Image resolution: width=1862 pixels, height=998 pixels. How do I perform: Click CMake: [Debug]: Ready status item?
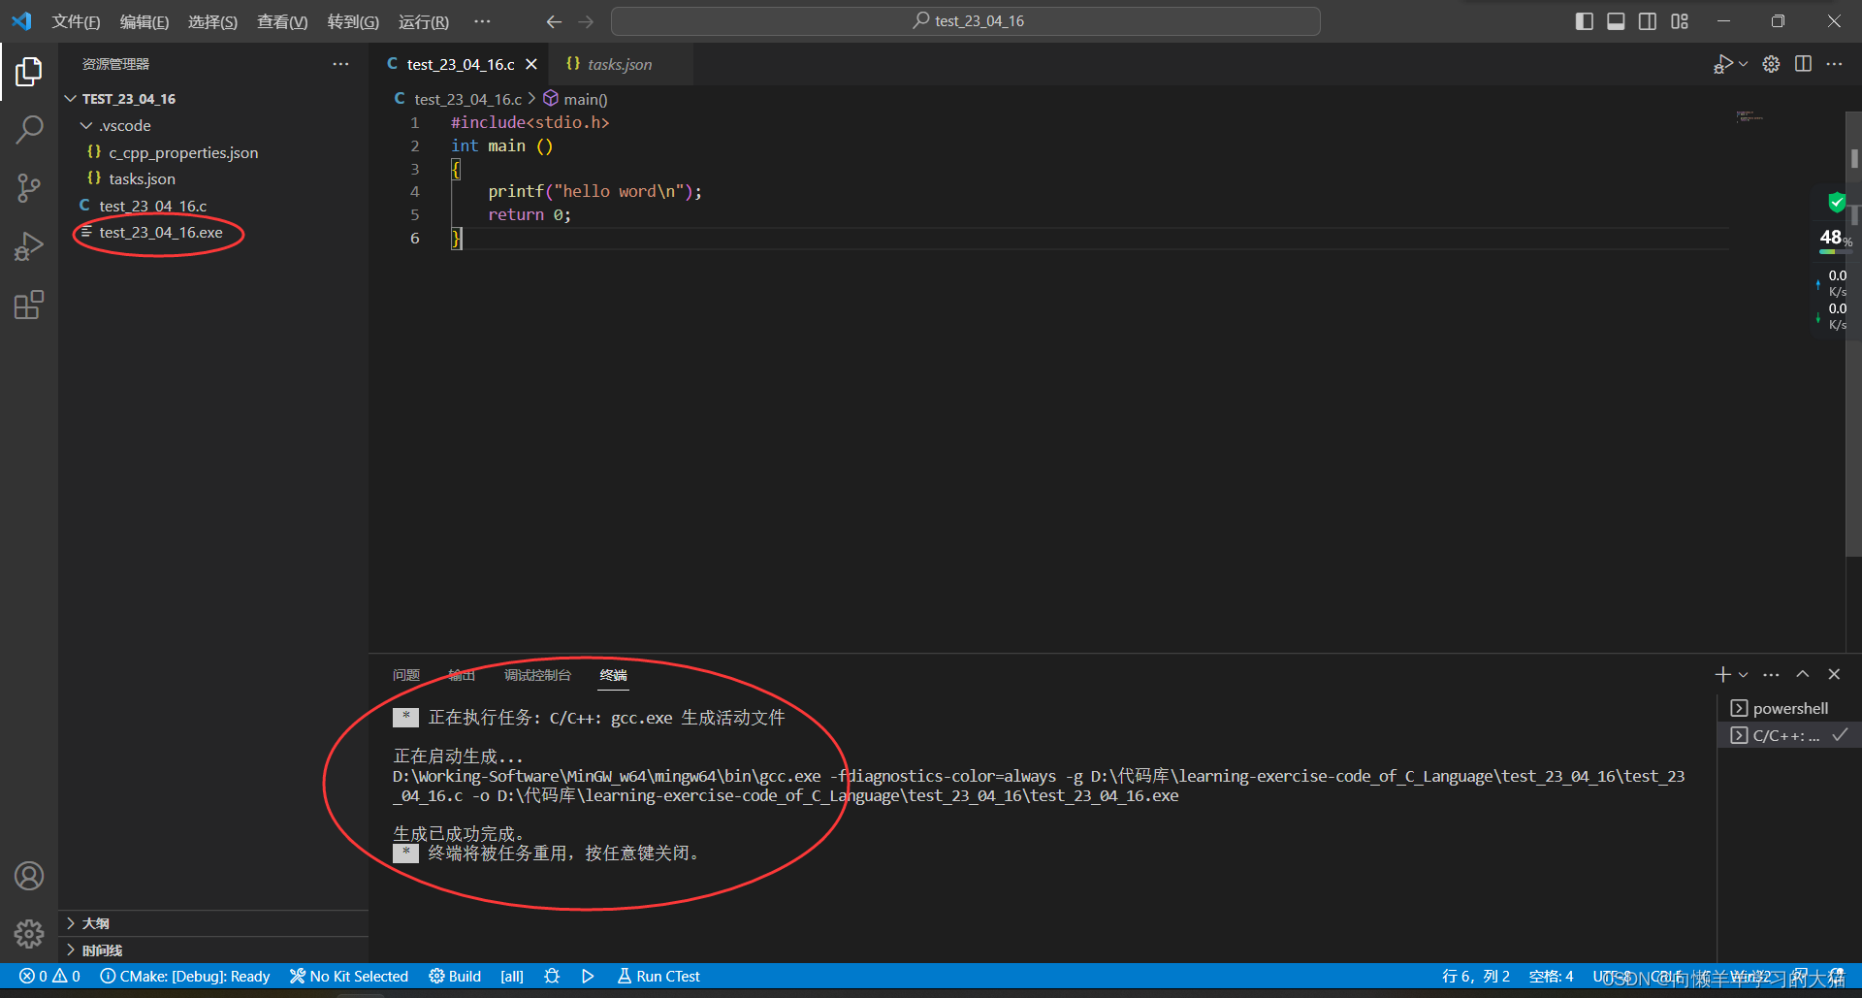pyautogui.click(x=185, y=976)
